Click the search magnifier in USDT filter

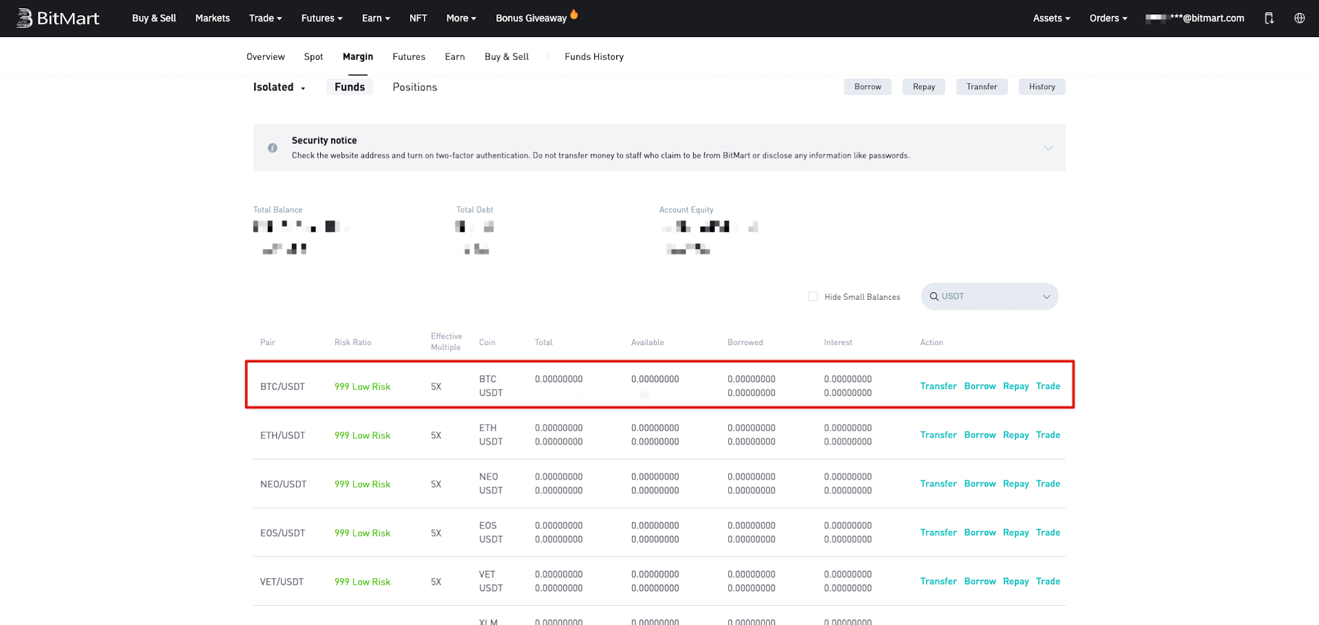click(934, 296)
